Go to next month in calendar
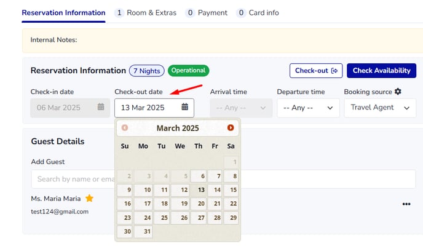This screenshot has width=423, height=251. pos(231,128)
